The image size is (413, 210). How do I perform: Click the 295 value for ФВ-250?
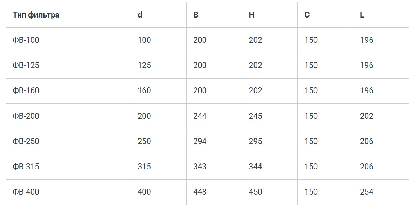pyautogui.click(x=256, y=141)
